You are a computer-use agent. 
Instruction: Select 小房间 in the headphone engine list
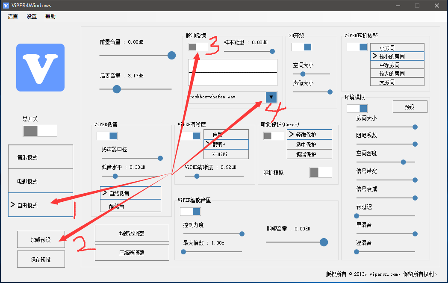pyautogui.click(x=397, y=47)
